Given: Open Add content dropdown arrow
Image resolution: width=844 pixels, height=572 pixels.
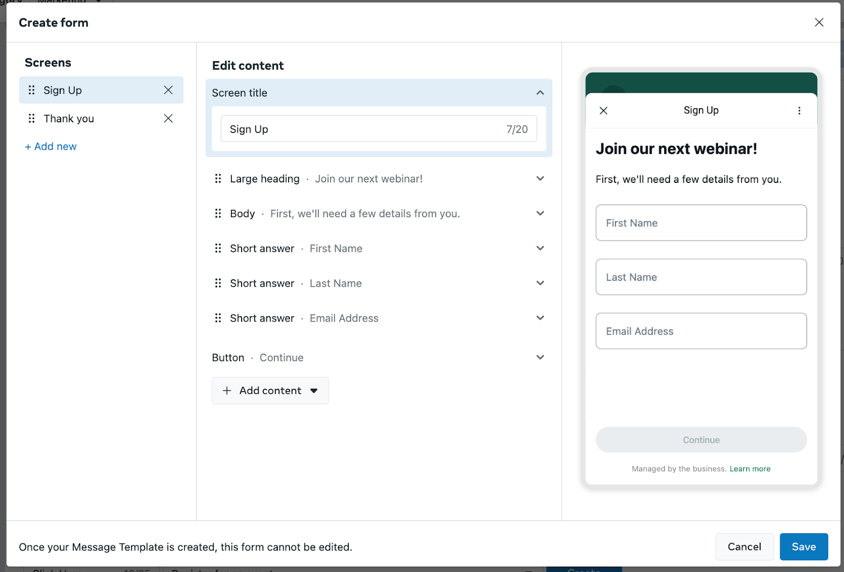Looking at the screenshot, I should tap(314, 391).
